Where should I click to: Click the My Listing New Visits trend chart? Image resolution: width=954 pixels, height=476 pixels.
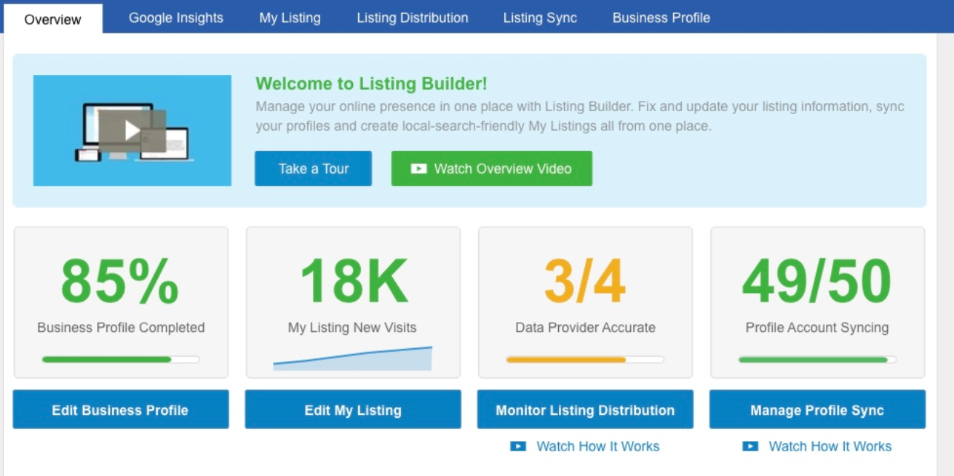pyautogui.click(x=352, y=359)
